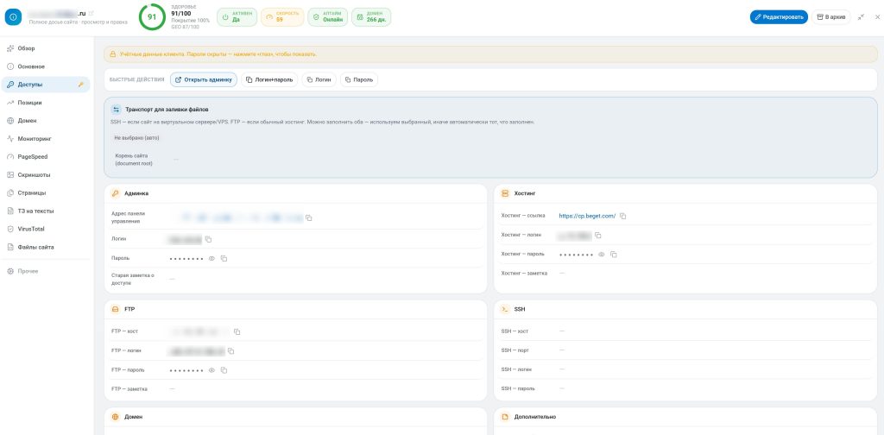Click the lock icon in warning banner

click(x=113, y=54)
